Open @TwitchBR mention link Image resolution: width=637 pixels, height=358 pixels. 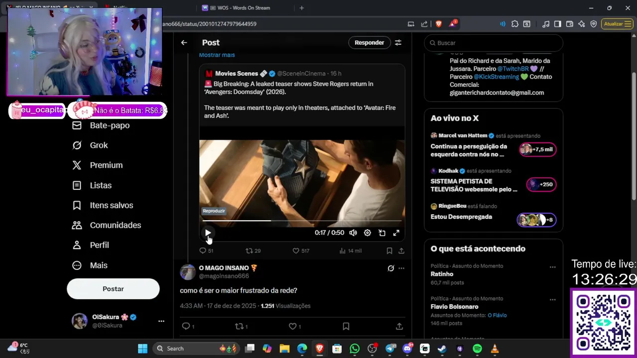coord(513,69)
